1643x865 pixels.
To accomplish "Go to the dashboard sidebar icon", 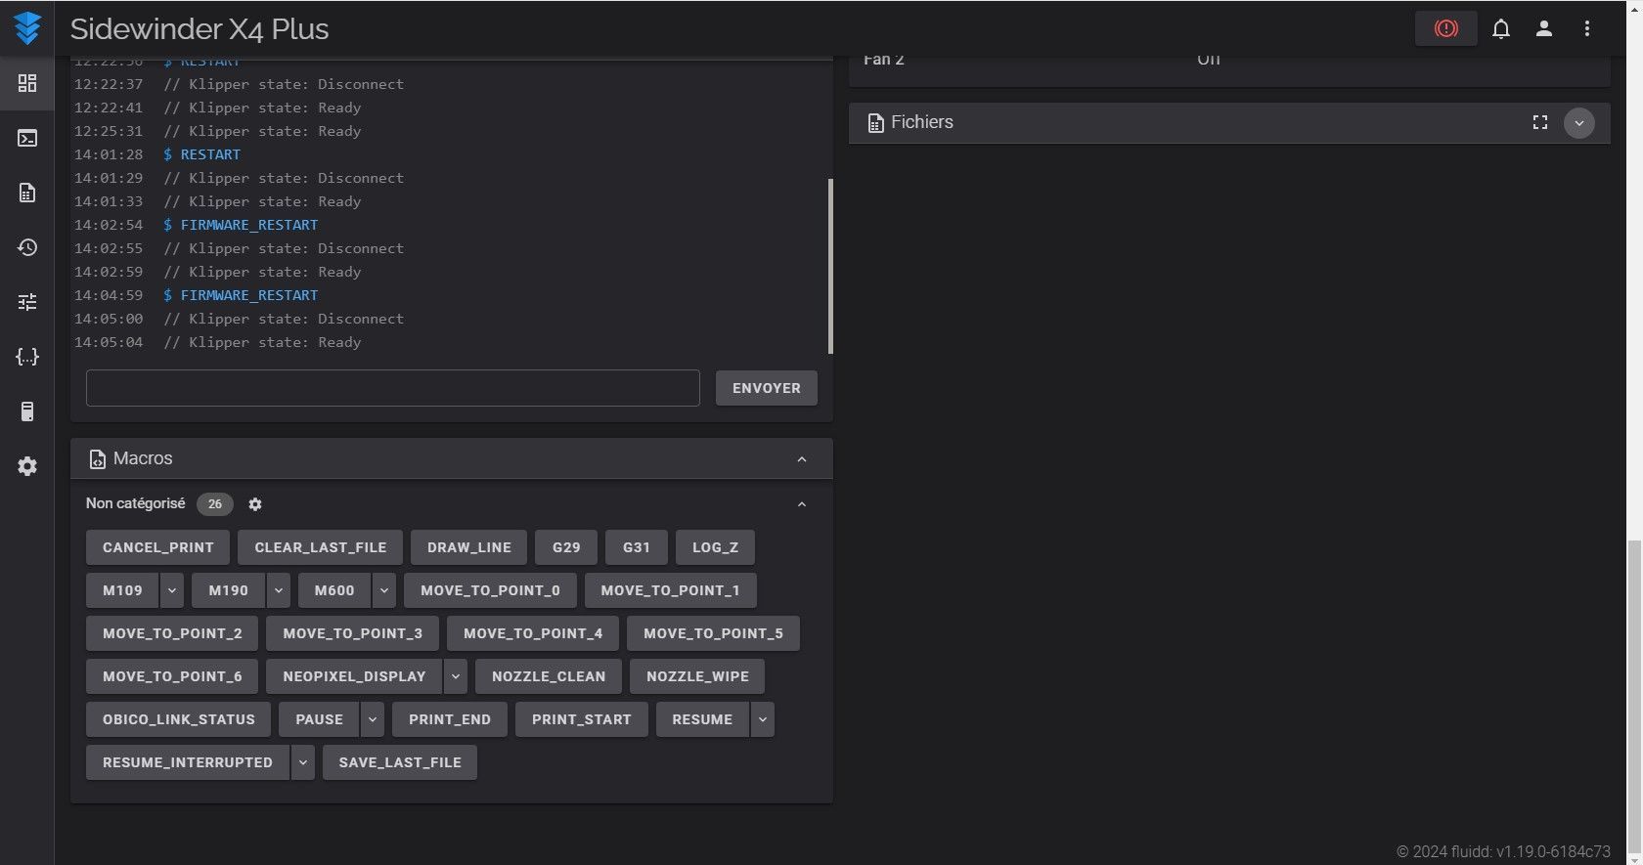I will click(x=27, y=83).
